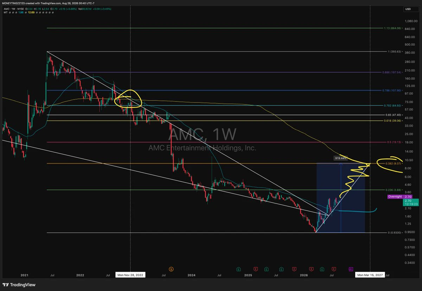This screenshot has width=422, height=291.
Task: Click the 2025 year label on time axis
Action: [x=248, y=275]
